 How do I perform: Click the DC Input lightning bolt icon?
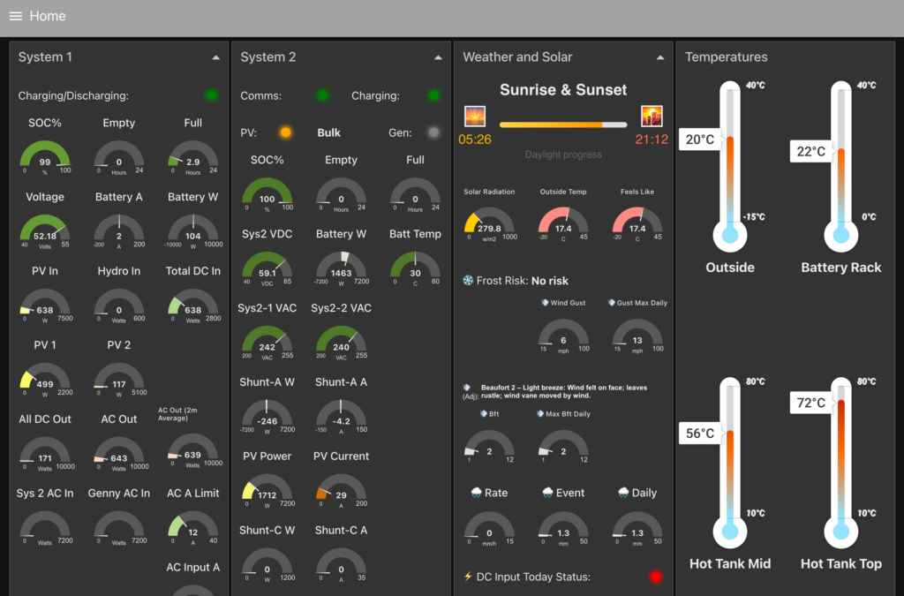pyautogui.click(x=468, y=577)
